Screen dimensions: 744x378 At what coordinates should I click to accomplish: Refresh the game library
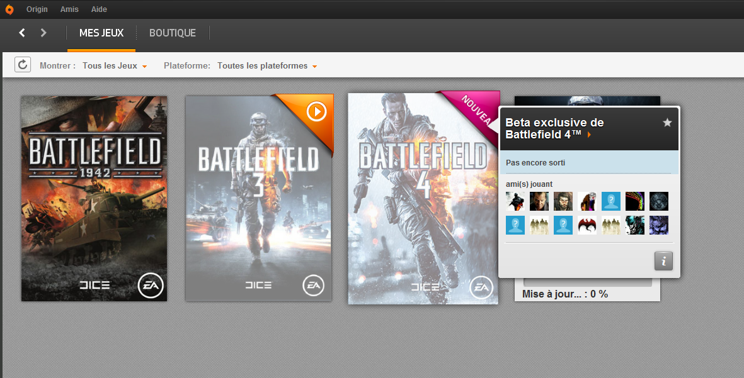[x=23, y=64]
